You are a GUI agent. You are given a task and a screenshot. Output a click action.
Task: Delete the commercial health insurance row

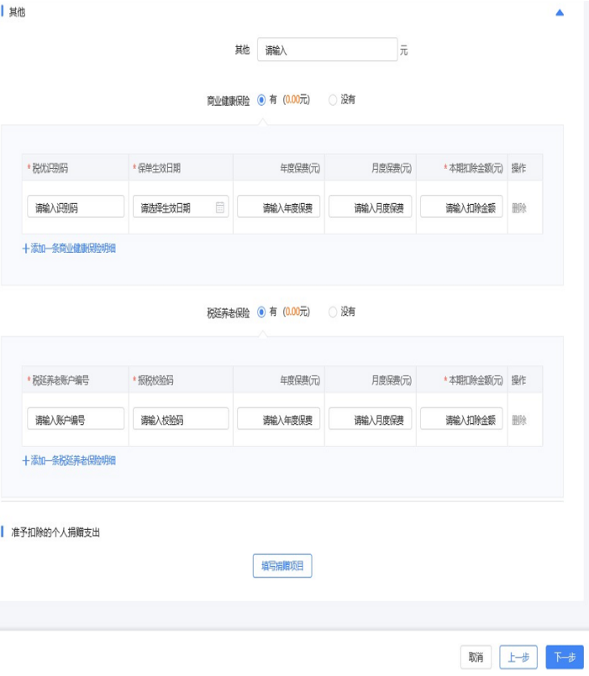[x=519, y=207]
